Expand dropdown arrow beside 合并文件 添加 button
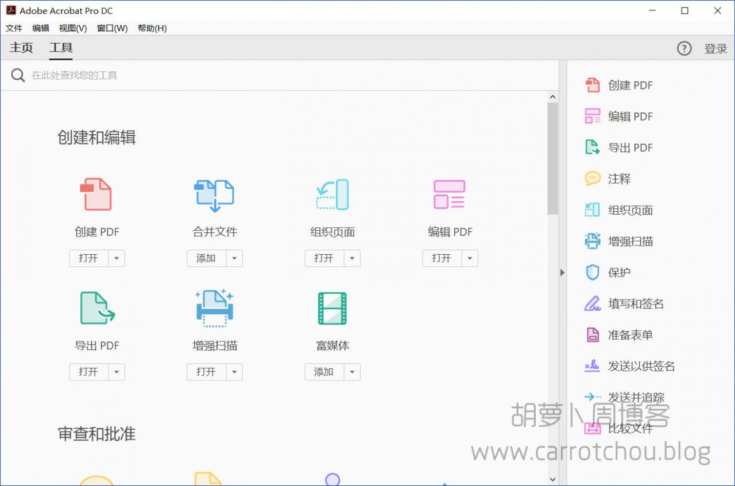The height and width of the screenshot is (486, 735). (x=234, y=258)
